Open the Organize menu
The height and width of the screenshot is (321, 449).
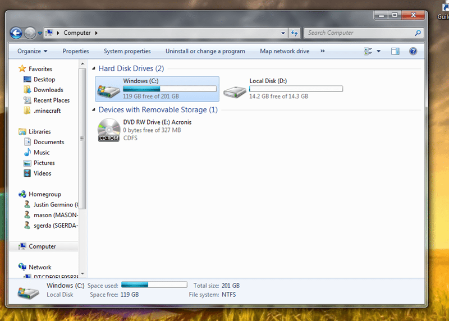tap(33, 51)
